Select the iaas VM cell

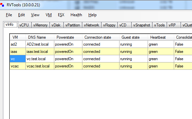click(18, 52)
